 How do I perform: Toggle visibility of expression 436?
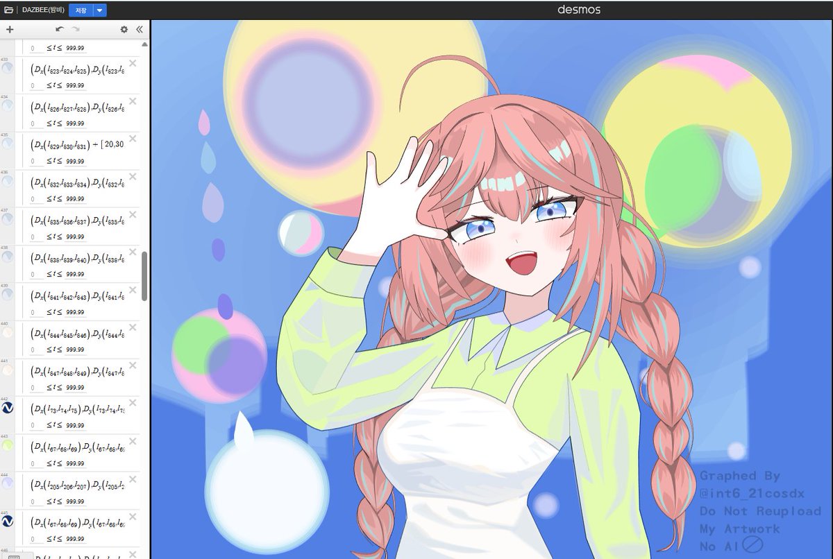[7, 181]
